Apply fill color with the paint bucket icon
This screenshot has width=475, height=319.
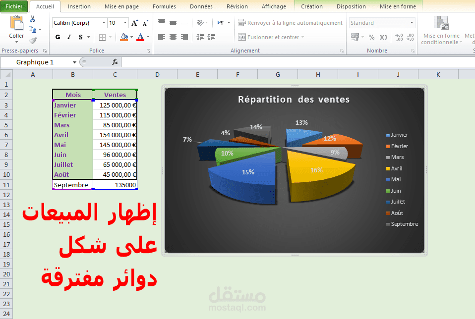pos(124,37)
